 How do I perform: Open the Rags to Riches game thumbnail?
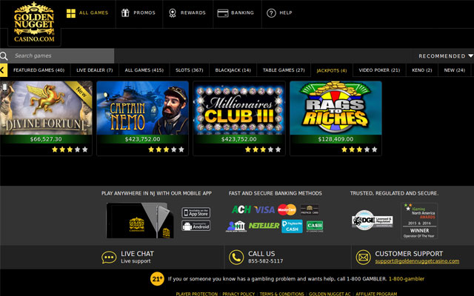[336, 108]
